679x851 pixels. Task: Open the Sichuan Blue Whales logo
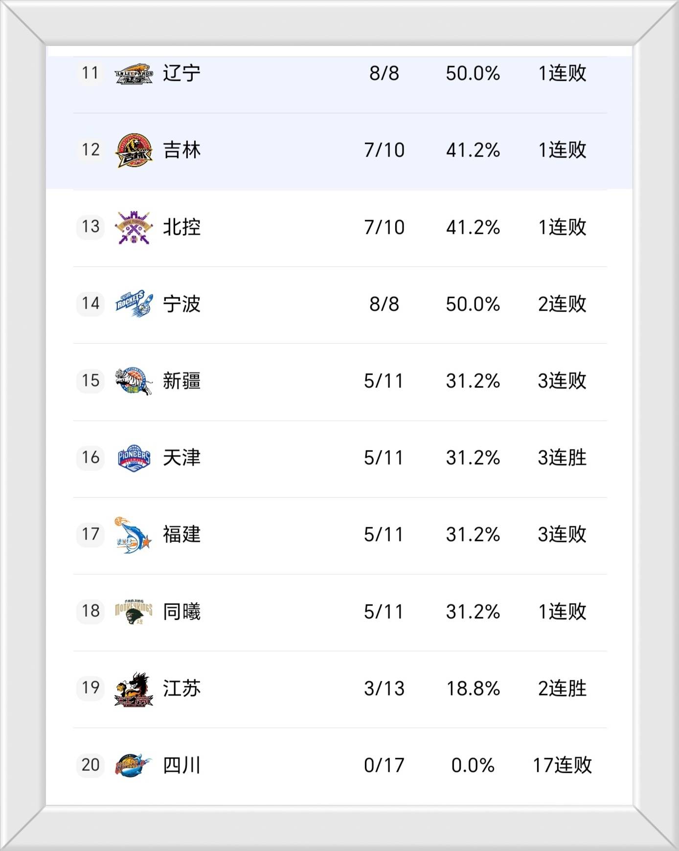pyautogui.click(x=134, y=765)
